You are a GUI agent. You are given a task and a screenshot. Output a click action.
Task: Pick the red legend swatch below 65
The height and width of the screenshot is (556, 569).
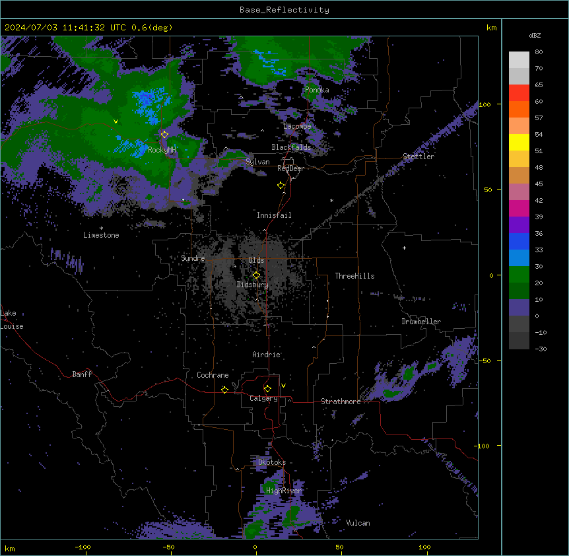(x=519, y=92)
